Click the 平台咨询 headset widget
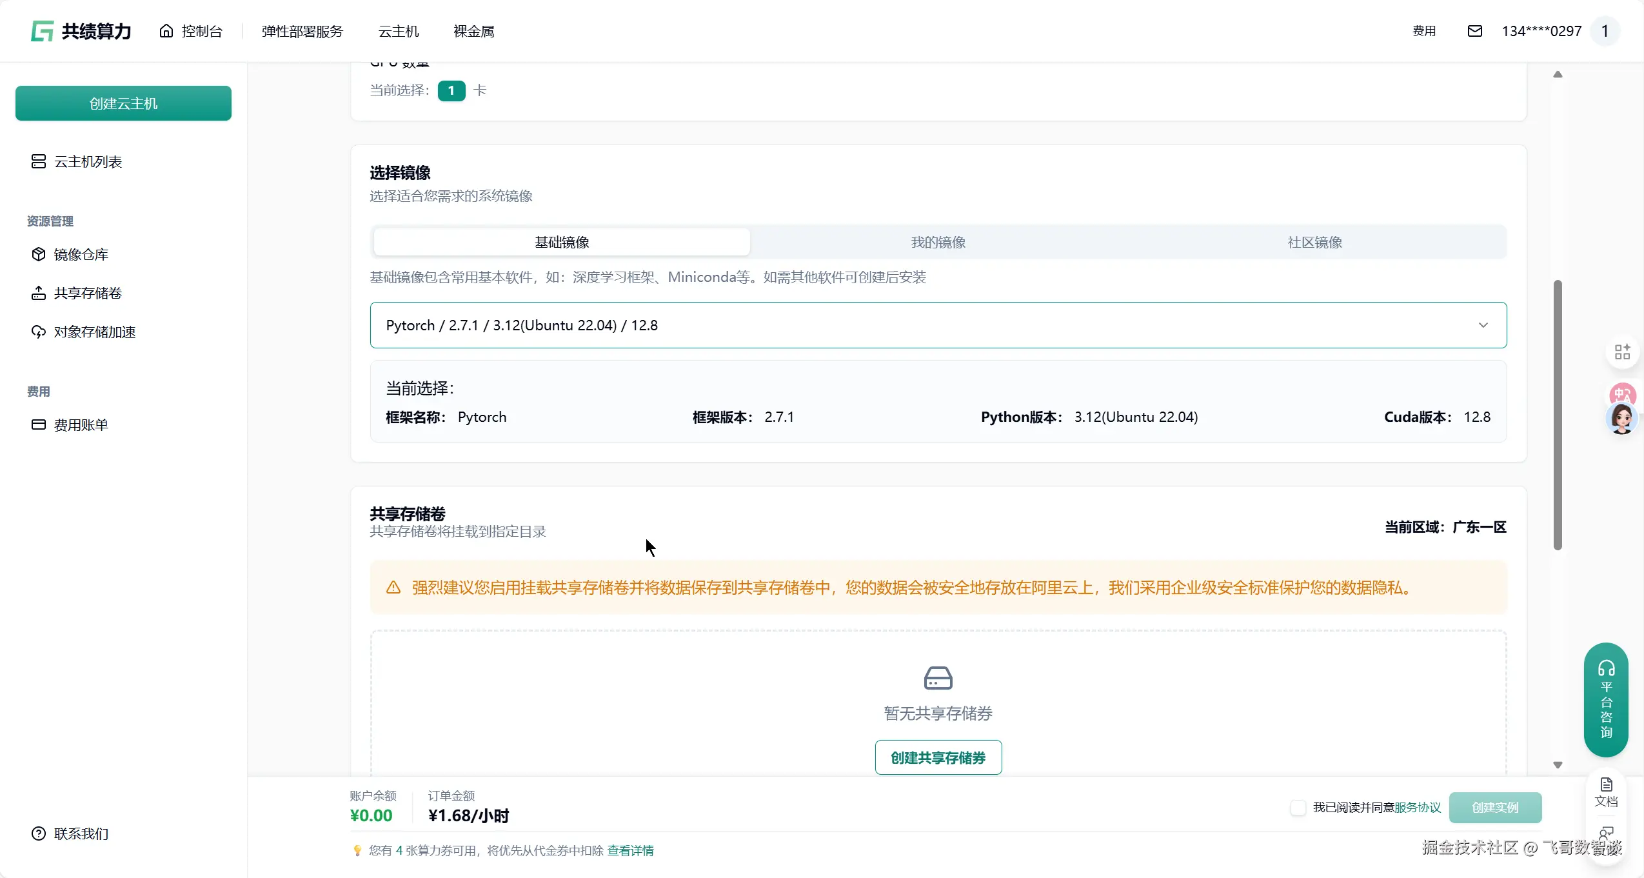 [1606, 700]
